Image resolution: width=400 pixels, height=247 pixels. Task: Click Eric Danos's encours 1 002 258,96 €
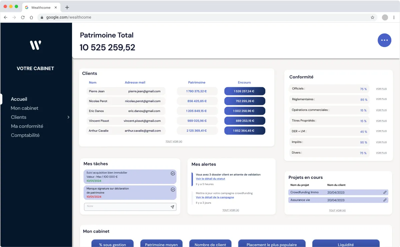245,111
